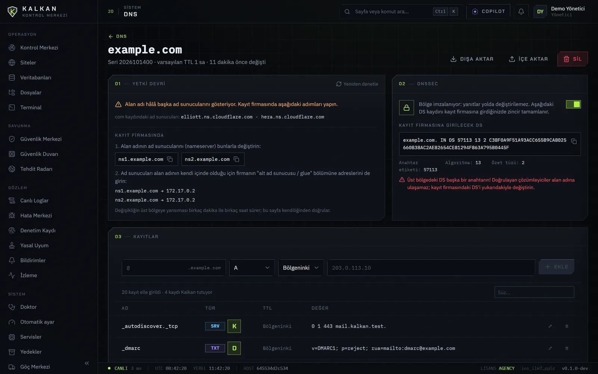The width and height of the screenshot is (598, 374).
Task: Delete the _dmarc TXT record
Action: (567, 348)
